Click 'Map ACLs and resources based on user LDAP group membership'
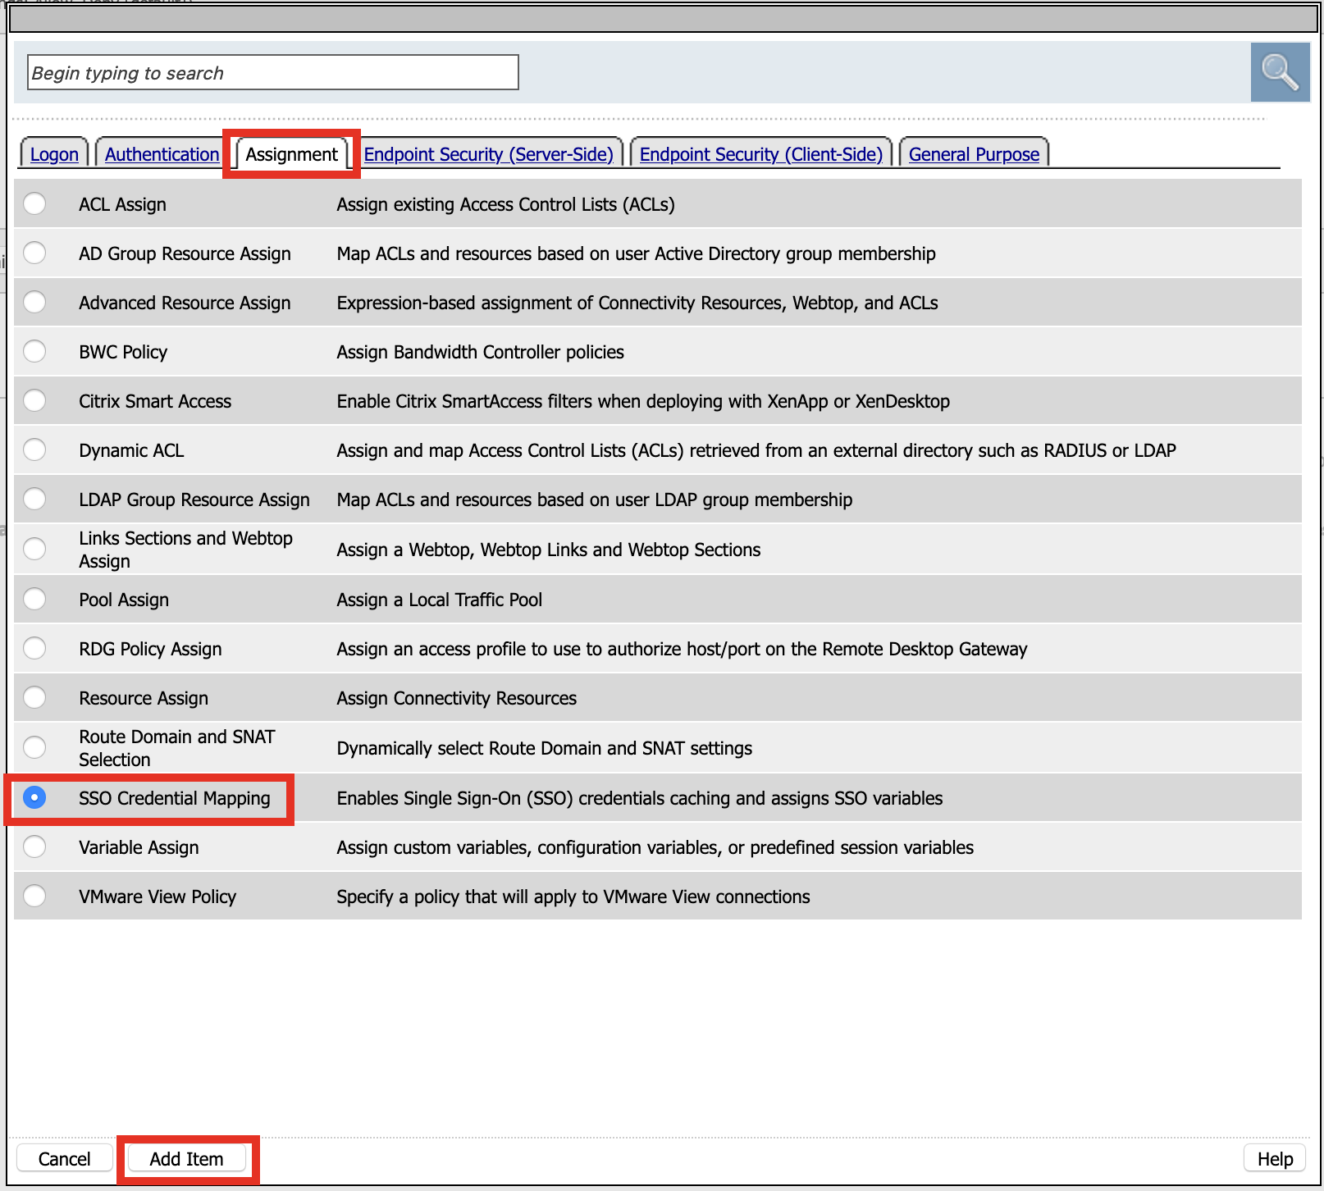 595,500
